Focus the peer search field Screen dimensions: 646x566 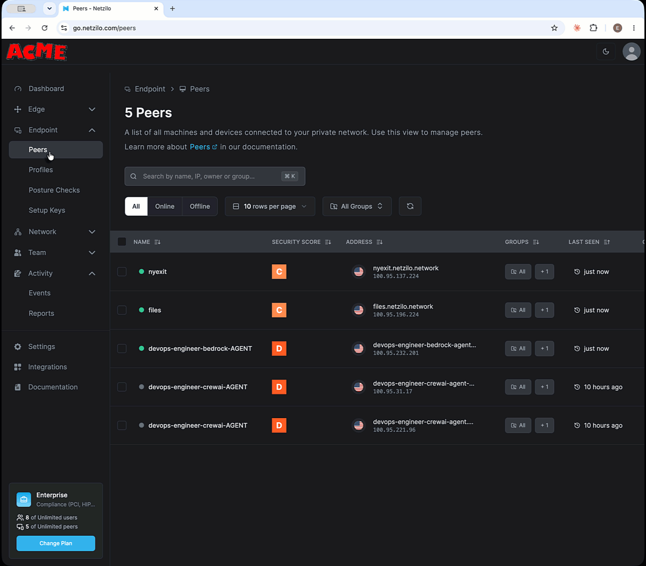tap(214, 176)
